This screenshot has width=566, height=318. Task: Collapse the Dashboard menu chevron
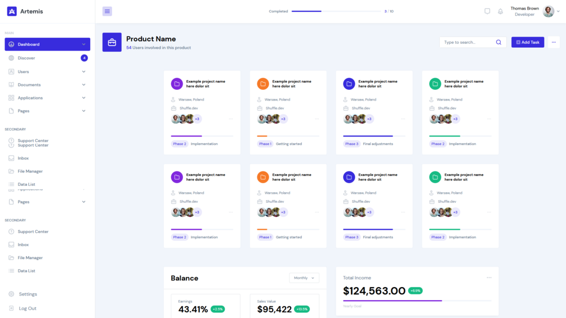(84, 44)
